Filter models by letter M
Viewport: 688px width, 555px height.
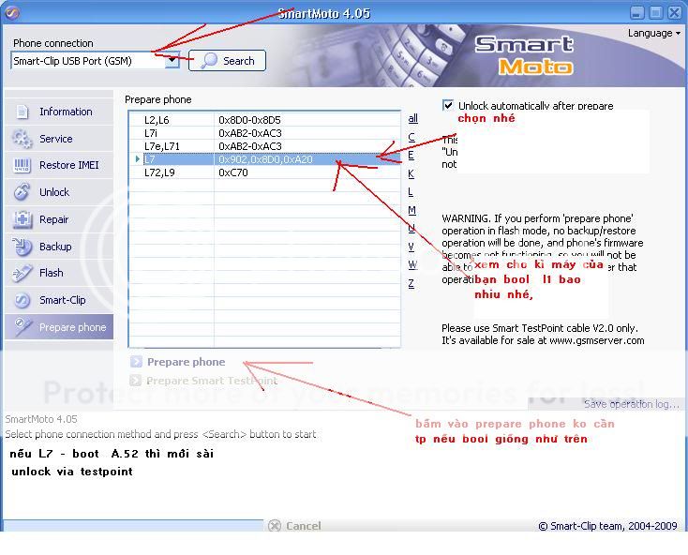click(412, 210)
